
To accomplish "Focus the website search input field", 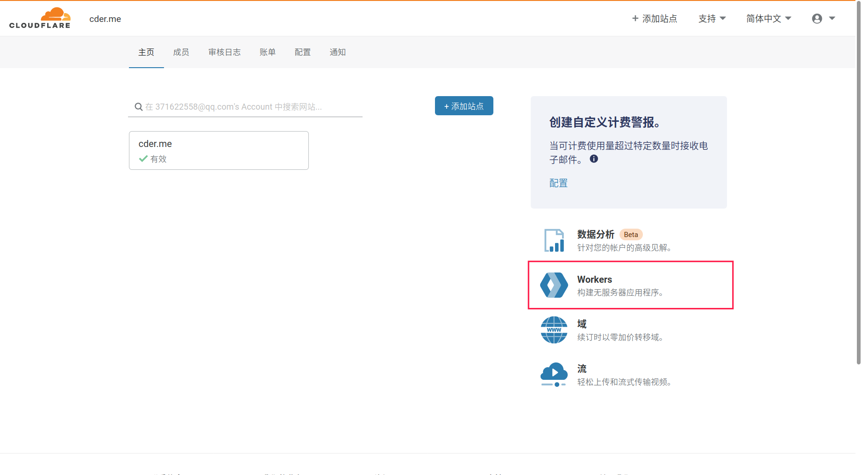I will (245, 107).
